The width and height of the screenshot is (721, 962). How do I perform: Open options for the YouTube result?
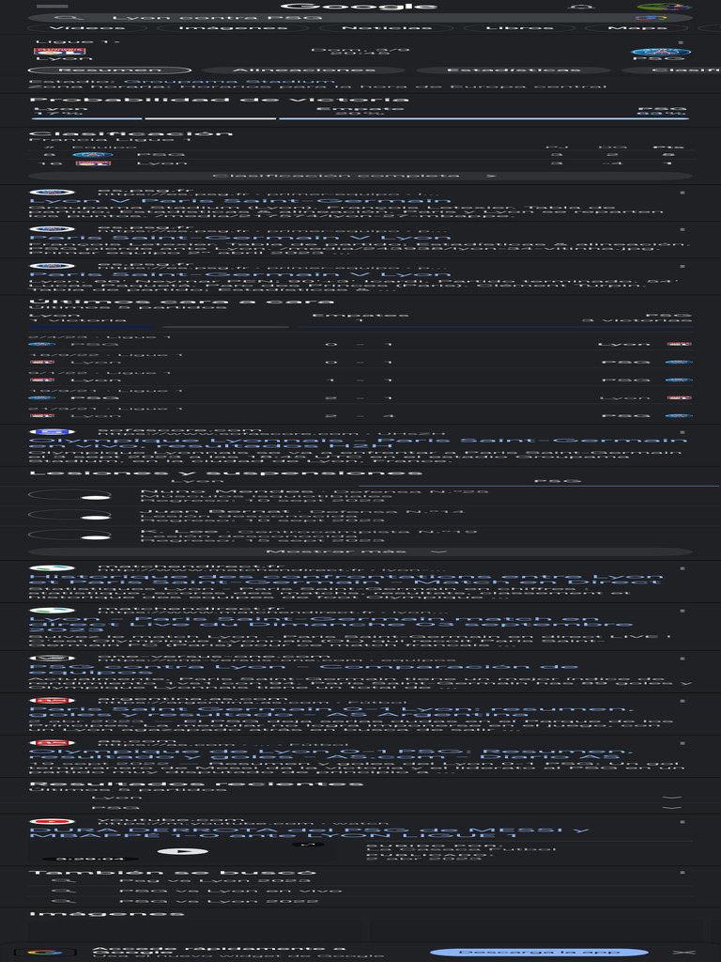pos(683,822)
